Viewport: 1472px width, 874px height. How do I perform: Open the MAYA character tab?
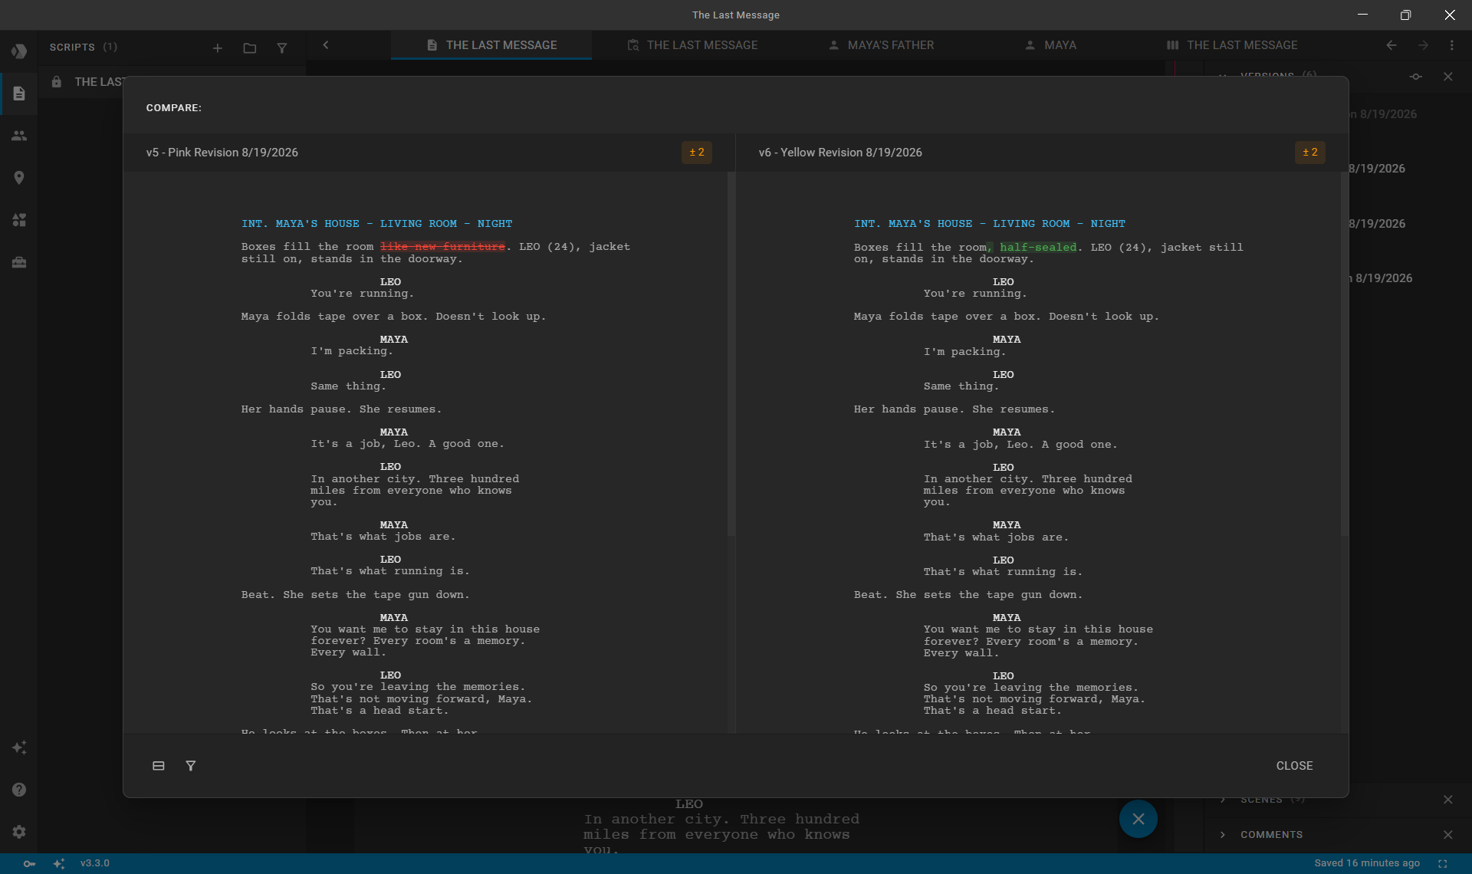point(1050,45)
